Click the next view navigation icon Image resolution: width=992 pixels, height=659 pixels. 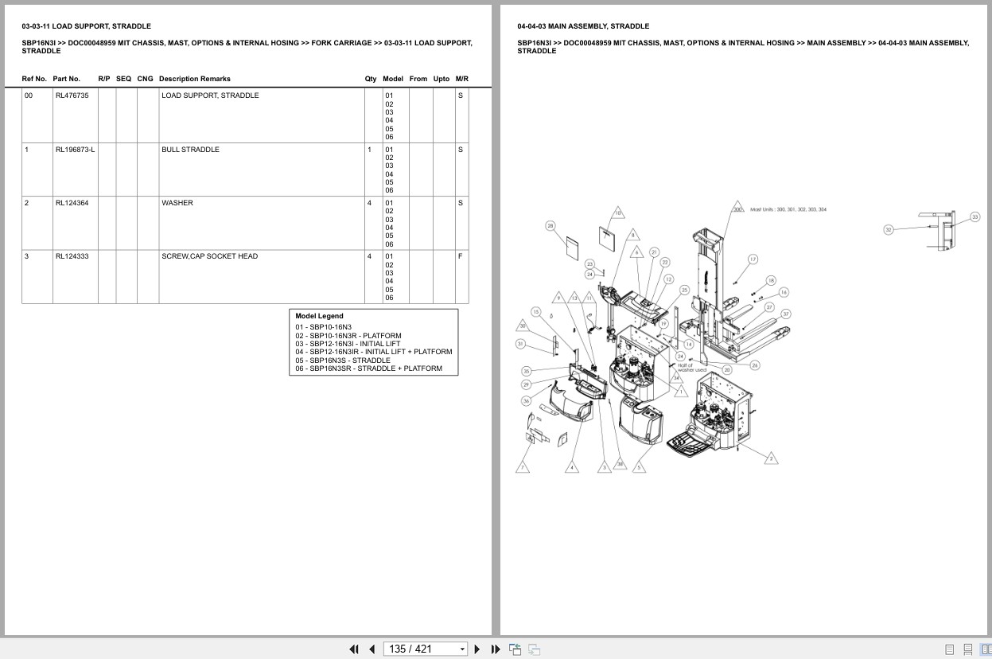535,649
